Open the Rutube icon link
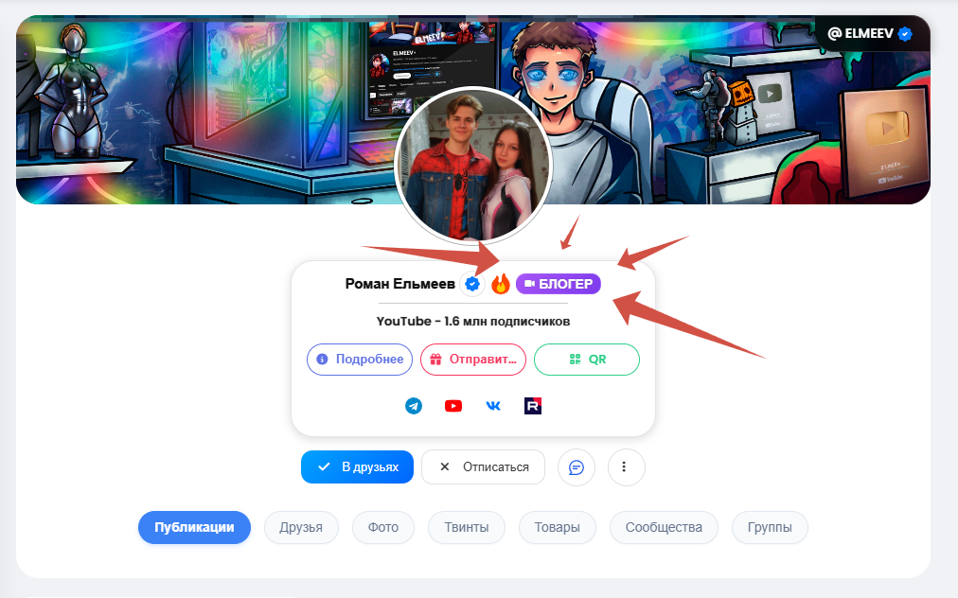958x598 pixels. [533, 406]
